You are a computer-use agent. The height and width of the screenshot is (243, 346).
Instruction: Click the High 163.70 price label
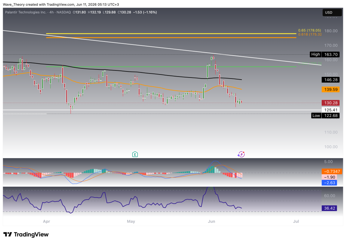click(324, 54)
